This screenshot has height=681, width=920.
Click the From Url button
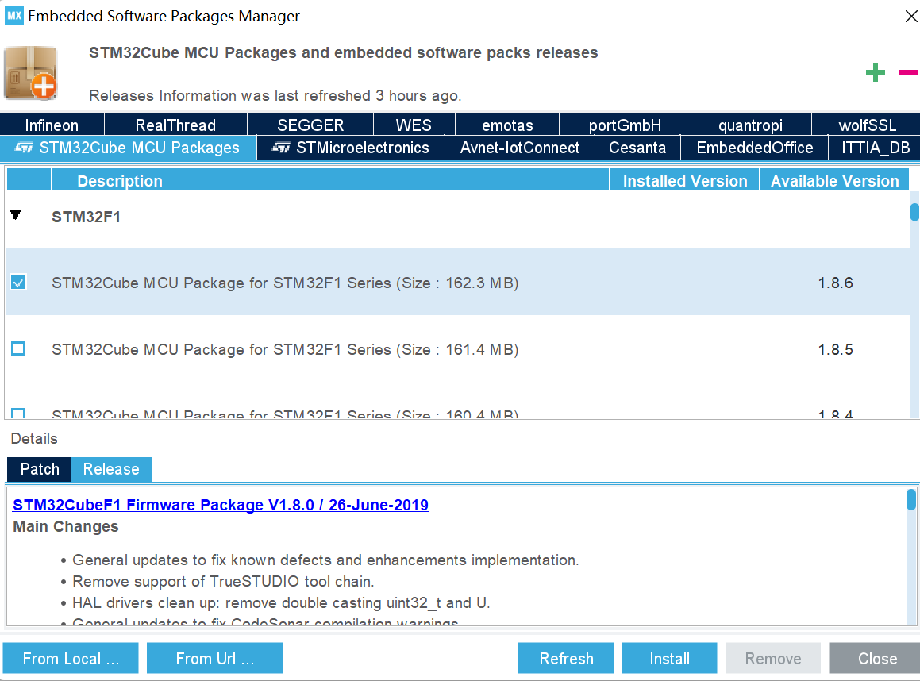pyautogui.click(x=215, y=658)
